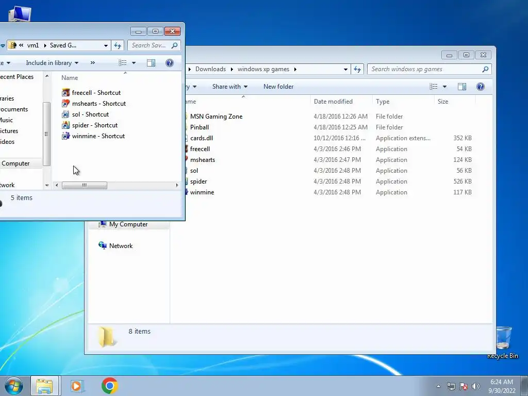Toggle preview pane in windows xp games window
The image size is (528, 396).
click(x=461, y=87)
